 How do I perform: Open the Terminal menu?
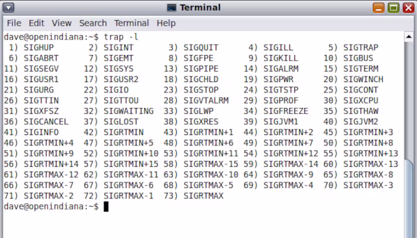coord(131,23)
